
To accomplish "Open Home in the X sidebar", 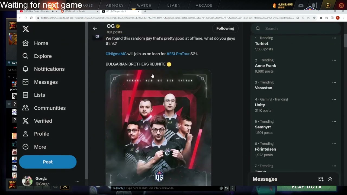I will click(x=35, y=43).
